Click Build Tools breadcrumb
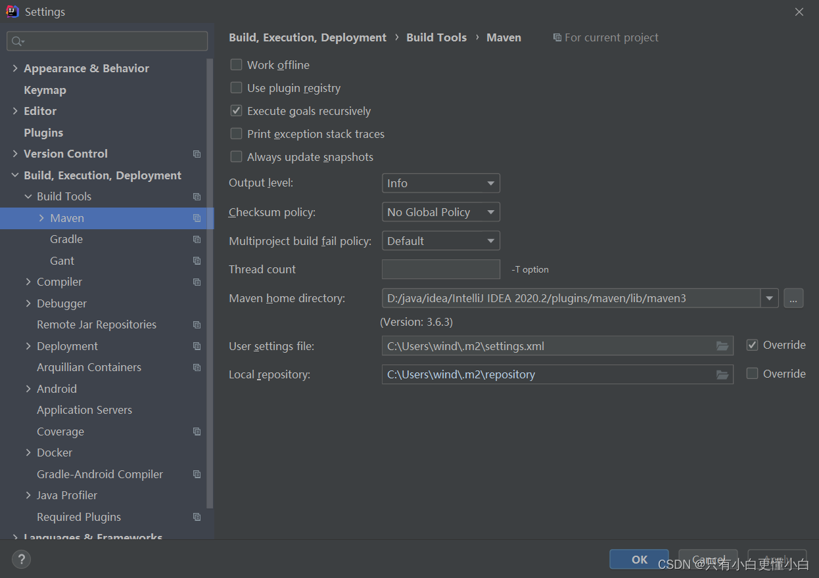819x578 pixels. pyautogui.click(x=436, y=37)
